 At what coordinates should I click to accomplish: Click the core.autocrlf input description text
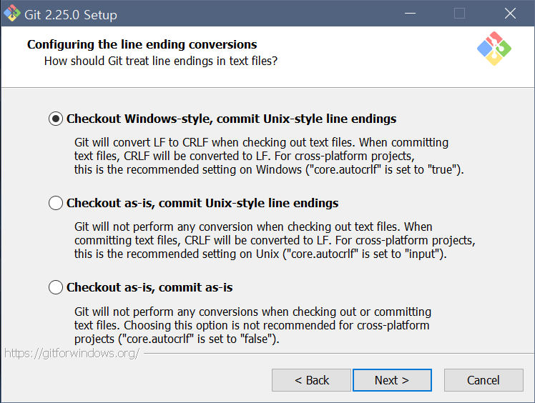pyautogui.click(x=275, y=240)
